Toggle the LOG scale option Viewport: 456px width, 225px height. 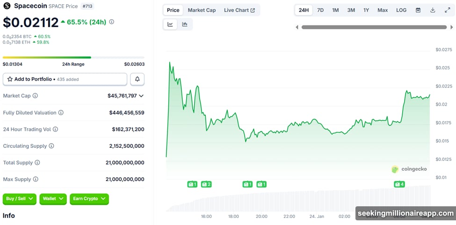click(401, 10)
